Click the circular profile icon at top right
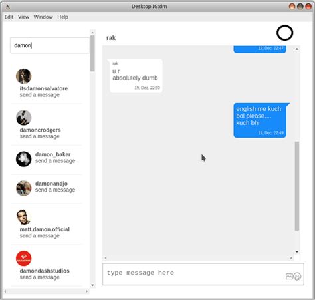 pyautogui.click(x=284, y=33)
